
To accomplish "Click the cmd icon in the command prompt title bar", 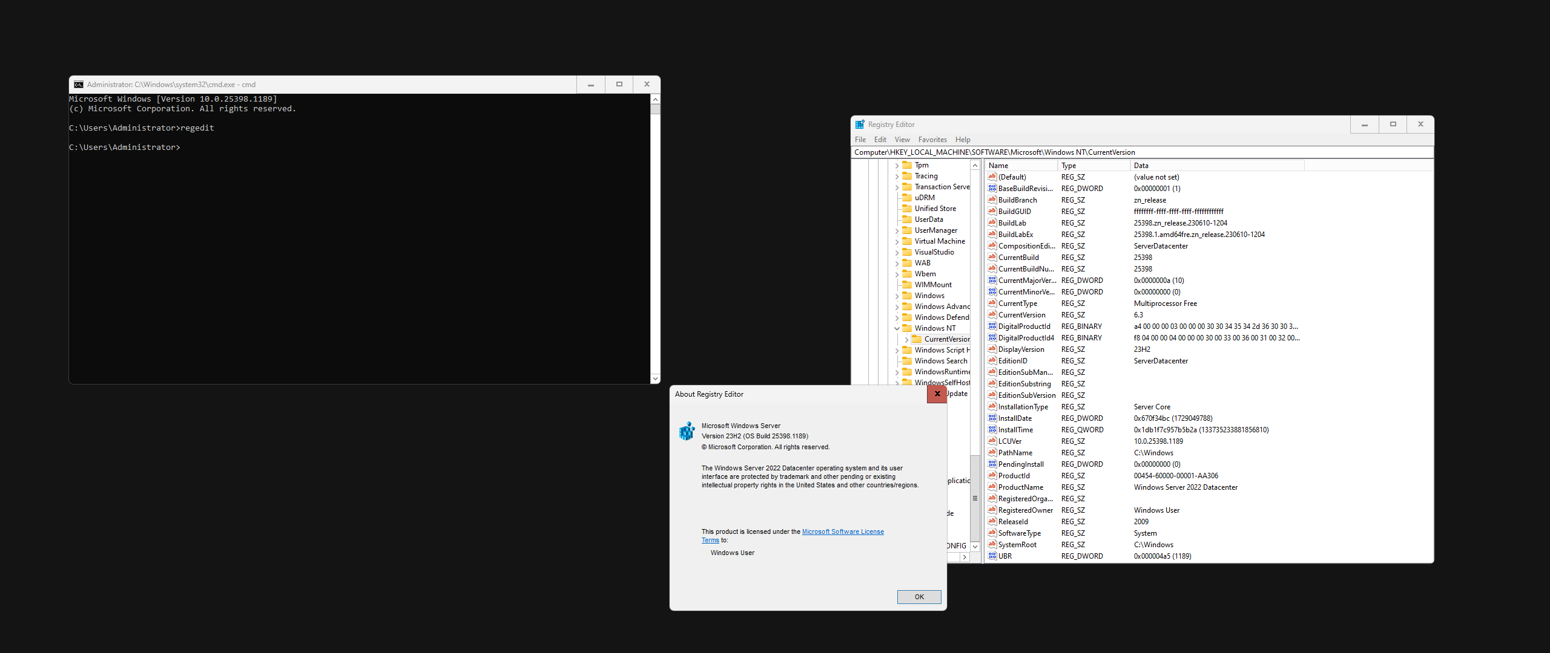I will [x=79, y=84].
